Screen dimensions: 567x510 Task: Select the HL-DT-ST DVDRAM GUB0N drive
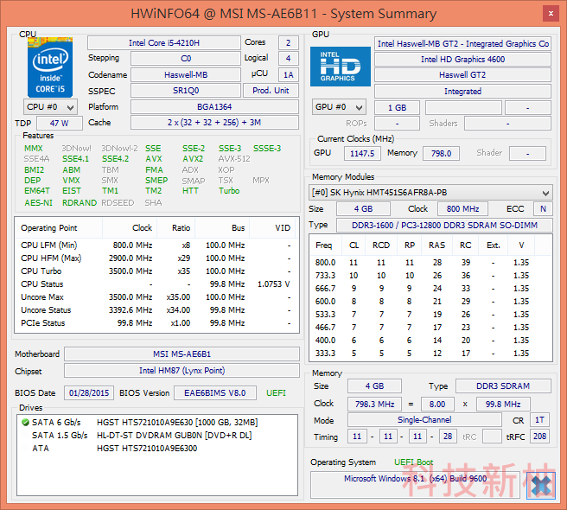[x=157, y=435]
